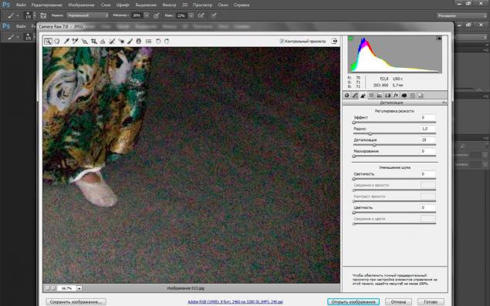Open the Детализация panel options menu
The height and width of the screenshot is (306, 490).
pyautogui.click(x=444, y=103)
